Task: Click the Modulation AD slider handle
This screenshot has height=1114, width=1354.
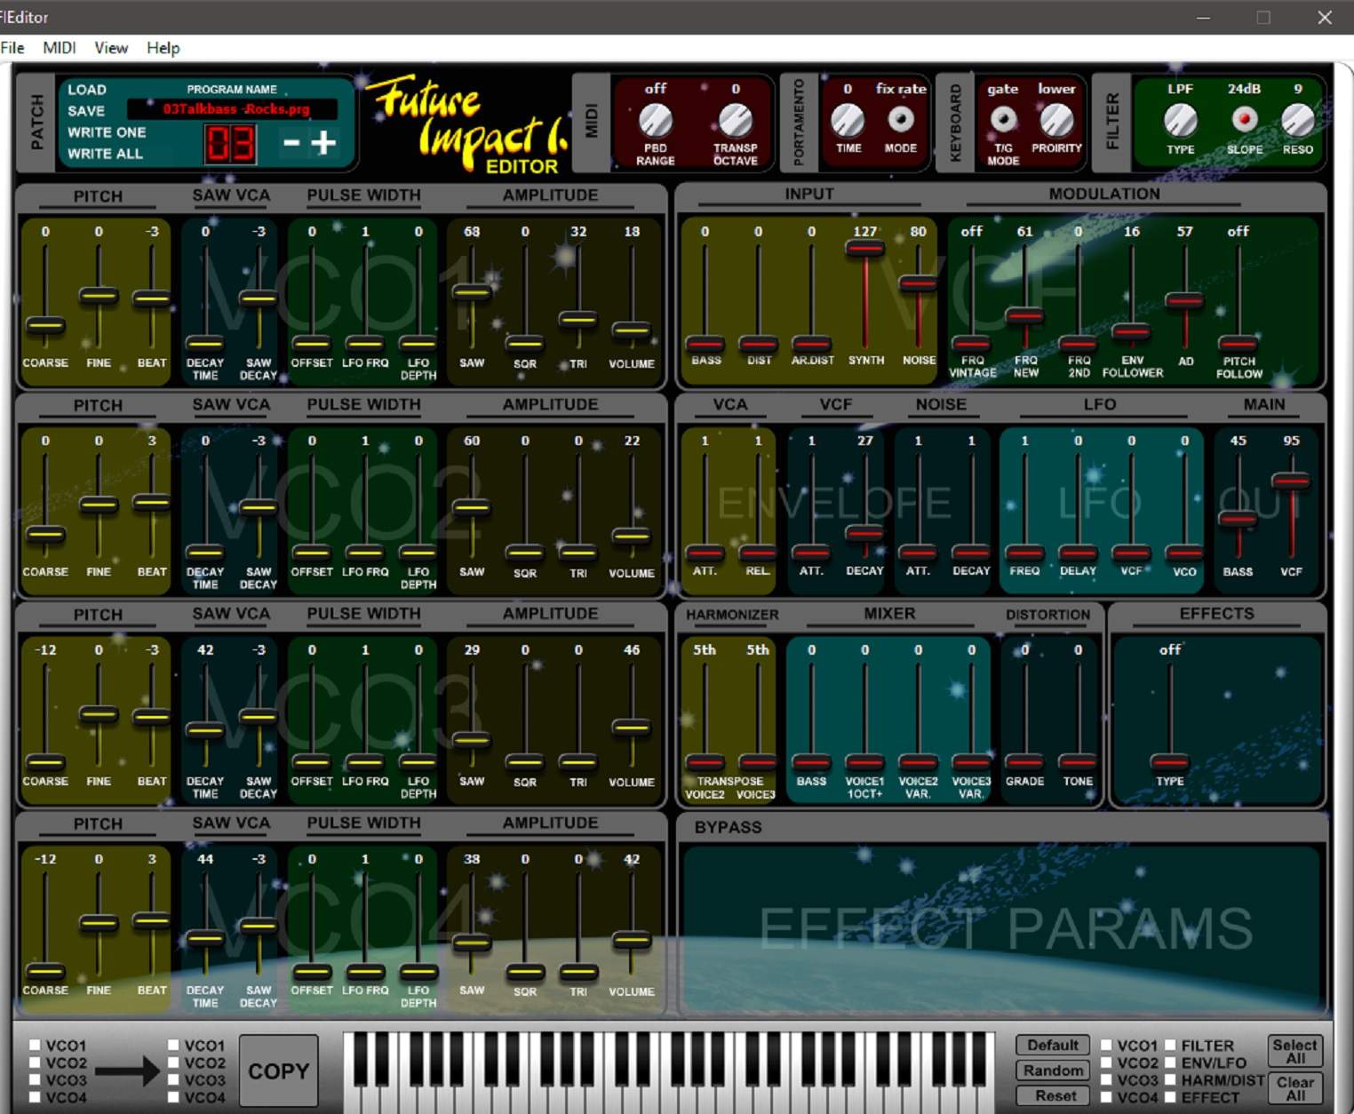Action: tap(1185, 300)
